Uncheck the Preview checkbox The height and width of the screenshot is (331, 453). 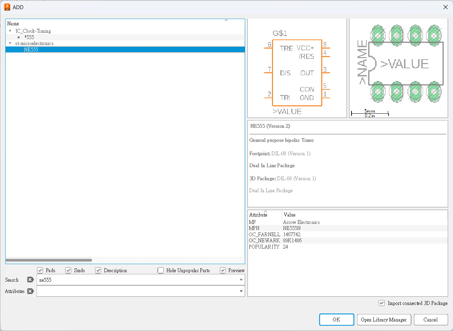point(223,270)
